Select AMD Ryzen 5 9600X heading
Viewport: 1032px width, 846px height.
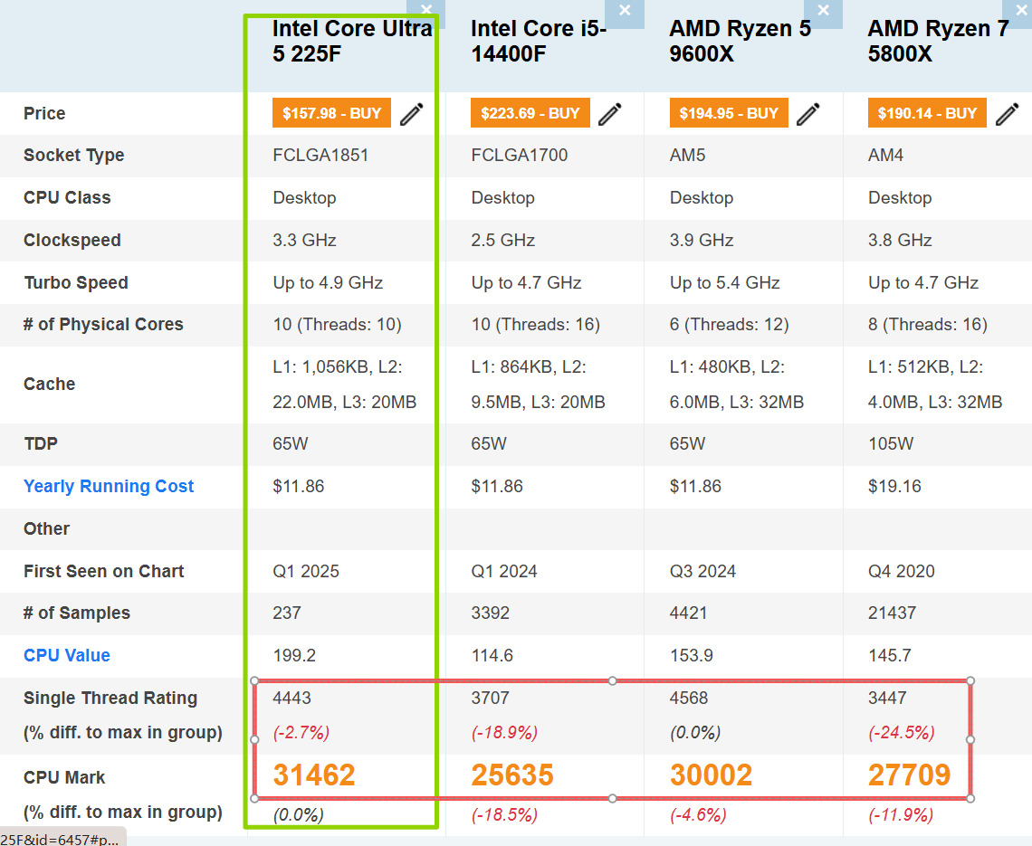[x=740, y=41]
